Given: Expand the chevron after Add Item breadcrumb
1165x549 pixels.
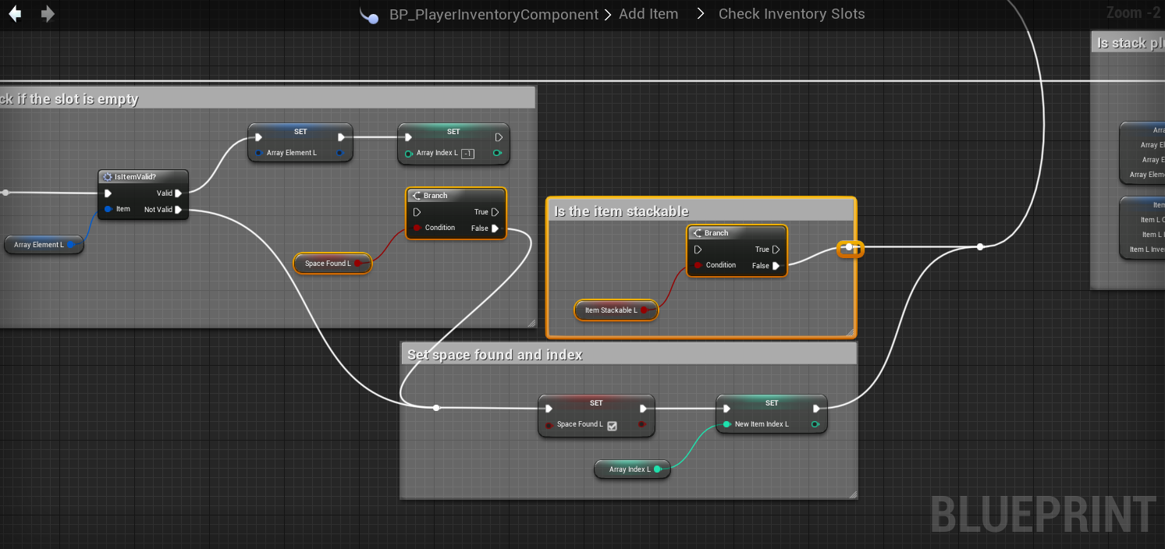Looking at the screenshot, I should click(700, 15).
